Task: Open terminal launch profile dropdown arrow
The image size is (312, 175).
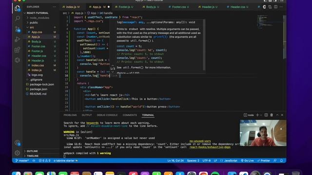Action: click(261, 115)
